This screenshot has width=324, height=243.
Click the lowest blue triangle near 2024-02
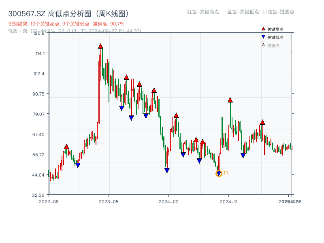166,170
